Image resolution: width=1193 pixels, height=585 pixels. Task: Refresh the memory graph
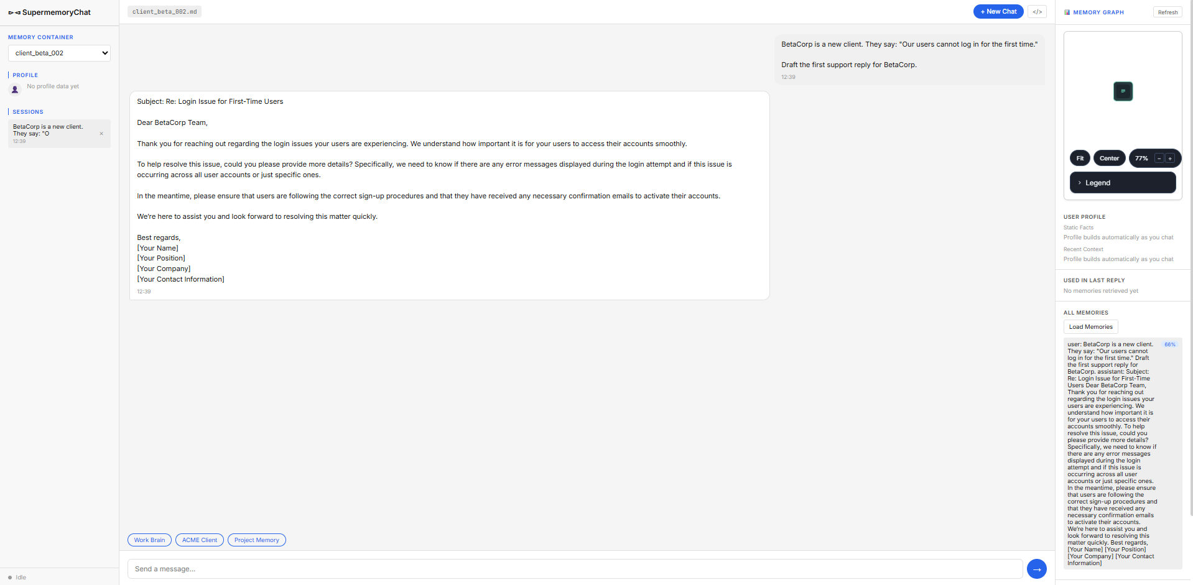click(x=1167, y=12)
